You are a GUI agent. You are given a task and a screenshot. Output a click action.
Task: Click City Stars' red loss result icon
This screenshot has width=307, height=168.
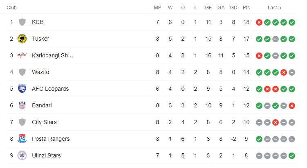pos(276,122)
